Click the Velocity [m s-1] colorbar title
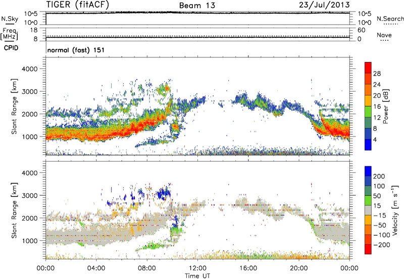 coord(395,210)
